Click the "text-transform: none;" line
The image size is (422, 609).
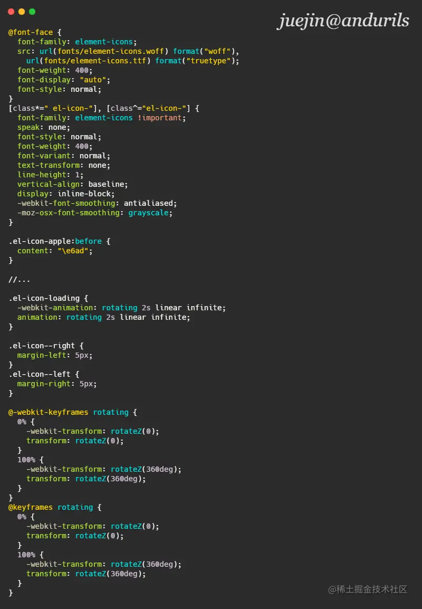click(x=64, y=166)
